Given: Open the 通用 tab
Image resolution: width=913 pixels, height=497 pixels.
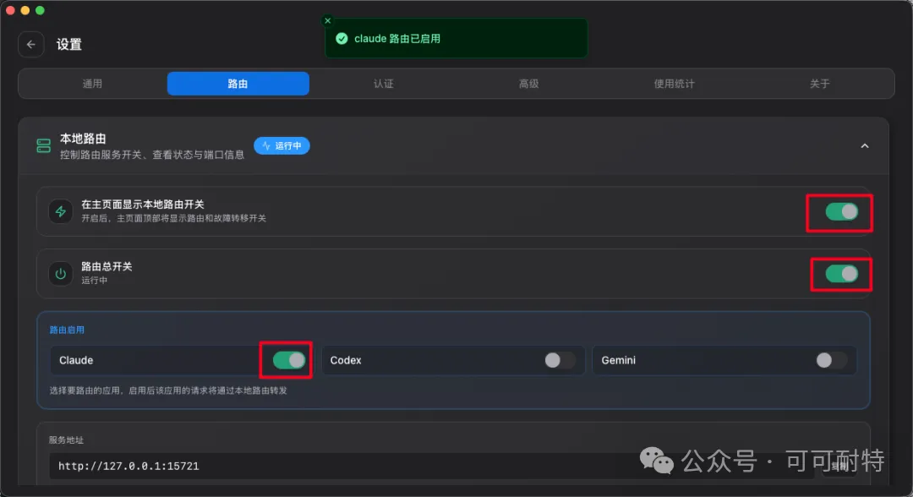Looking at the screenshot, I should pyautogui.click(x=92, y=84).
